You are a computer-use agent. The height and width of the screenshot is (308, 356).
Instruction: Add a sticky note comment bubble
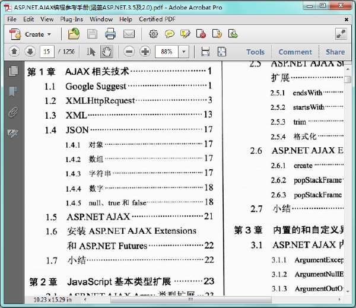point(169,34)
